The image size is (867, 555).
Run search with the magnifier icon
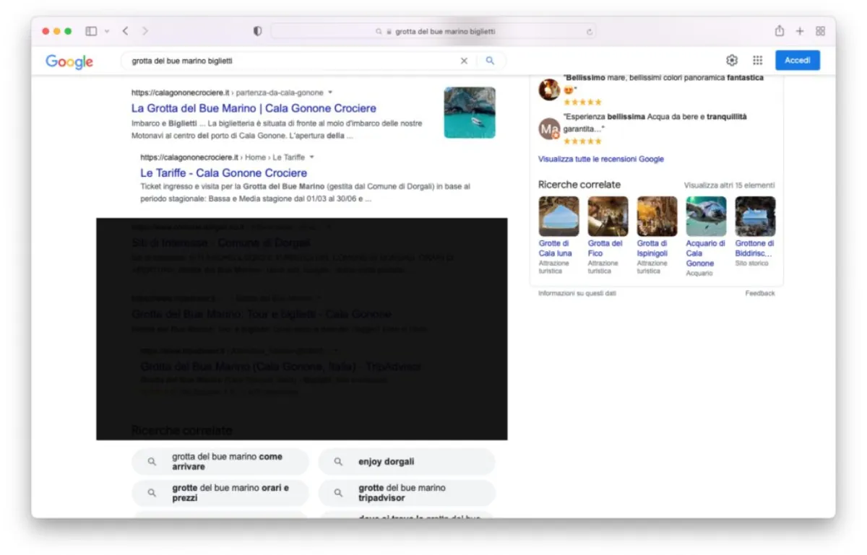point(490,61)
